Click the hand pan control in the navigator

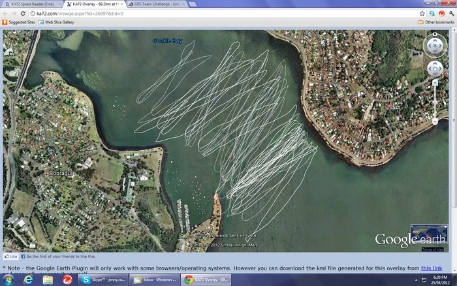pos(435,68)
